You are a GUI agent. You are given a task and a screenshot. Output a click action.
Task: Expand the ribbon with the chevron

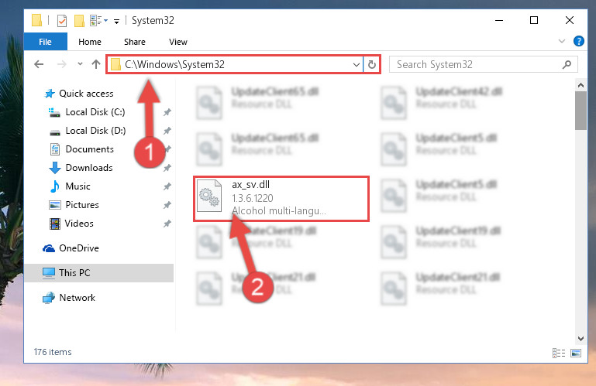pos(562,41)
